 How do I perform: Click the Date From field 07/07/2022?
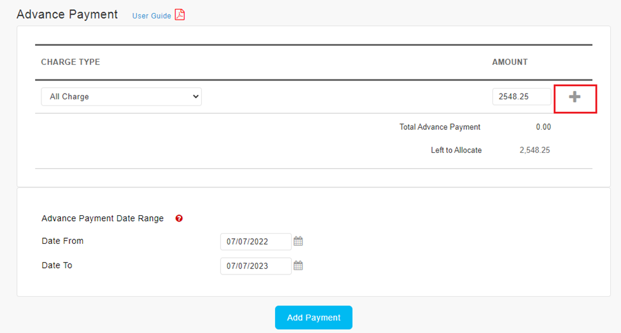click(x=255, y=242)
